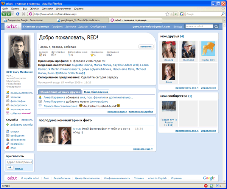Open the Записки link in the orkut header
Viewport: 227px width, 189px height.
(x=70, y=27)
